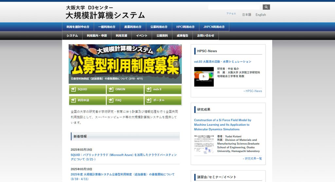Open the FAQ green button
The height and width of the screenshot is (182, 335).
point(125,100)
